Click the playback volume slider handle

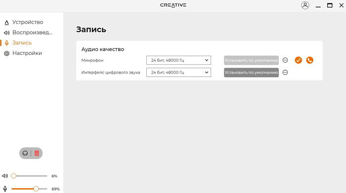[x=14, y=176]
